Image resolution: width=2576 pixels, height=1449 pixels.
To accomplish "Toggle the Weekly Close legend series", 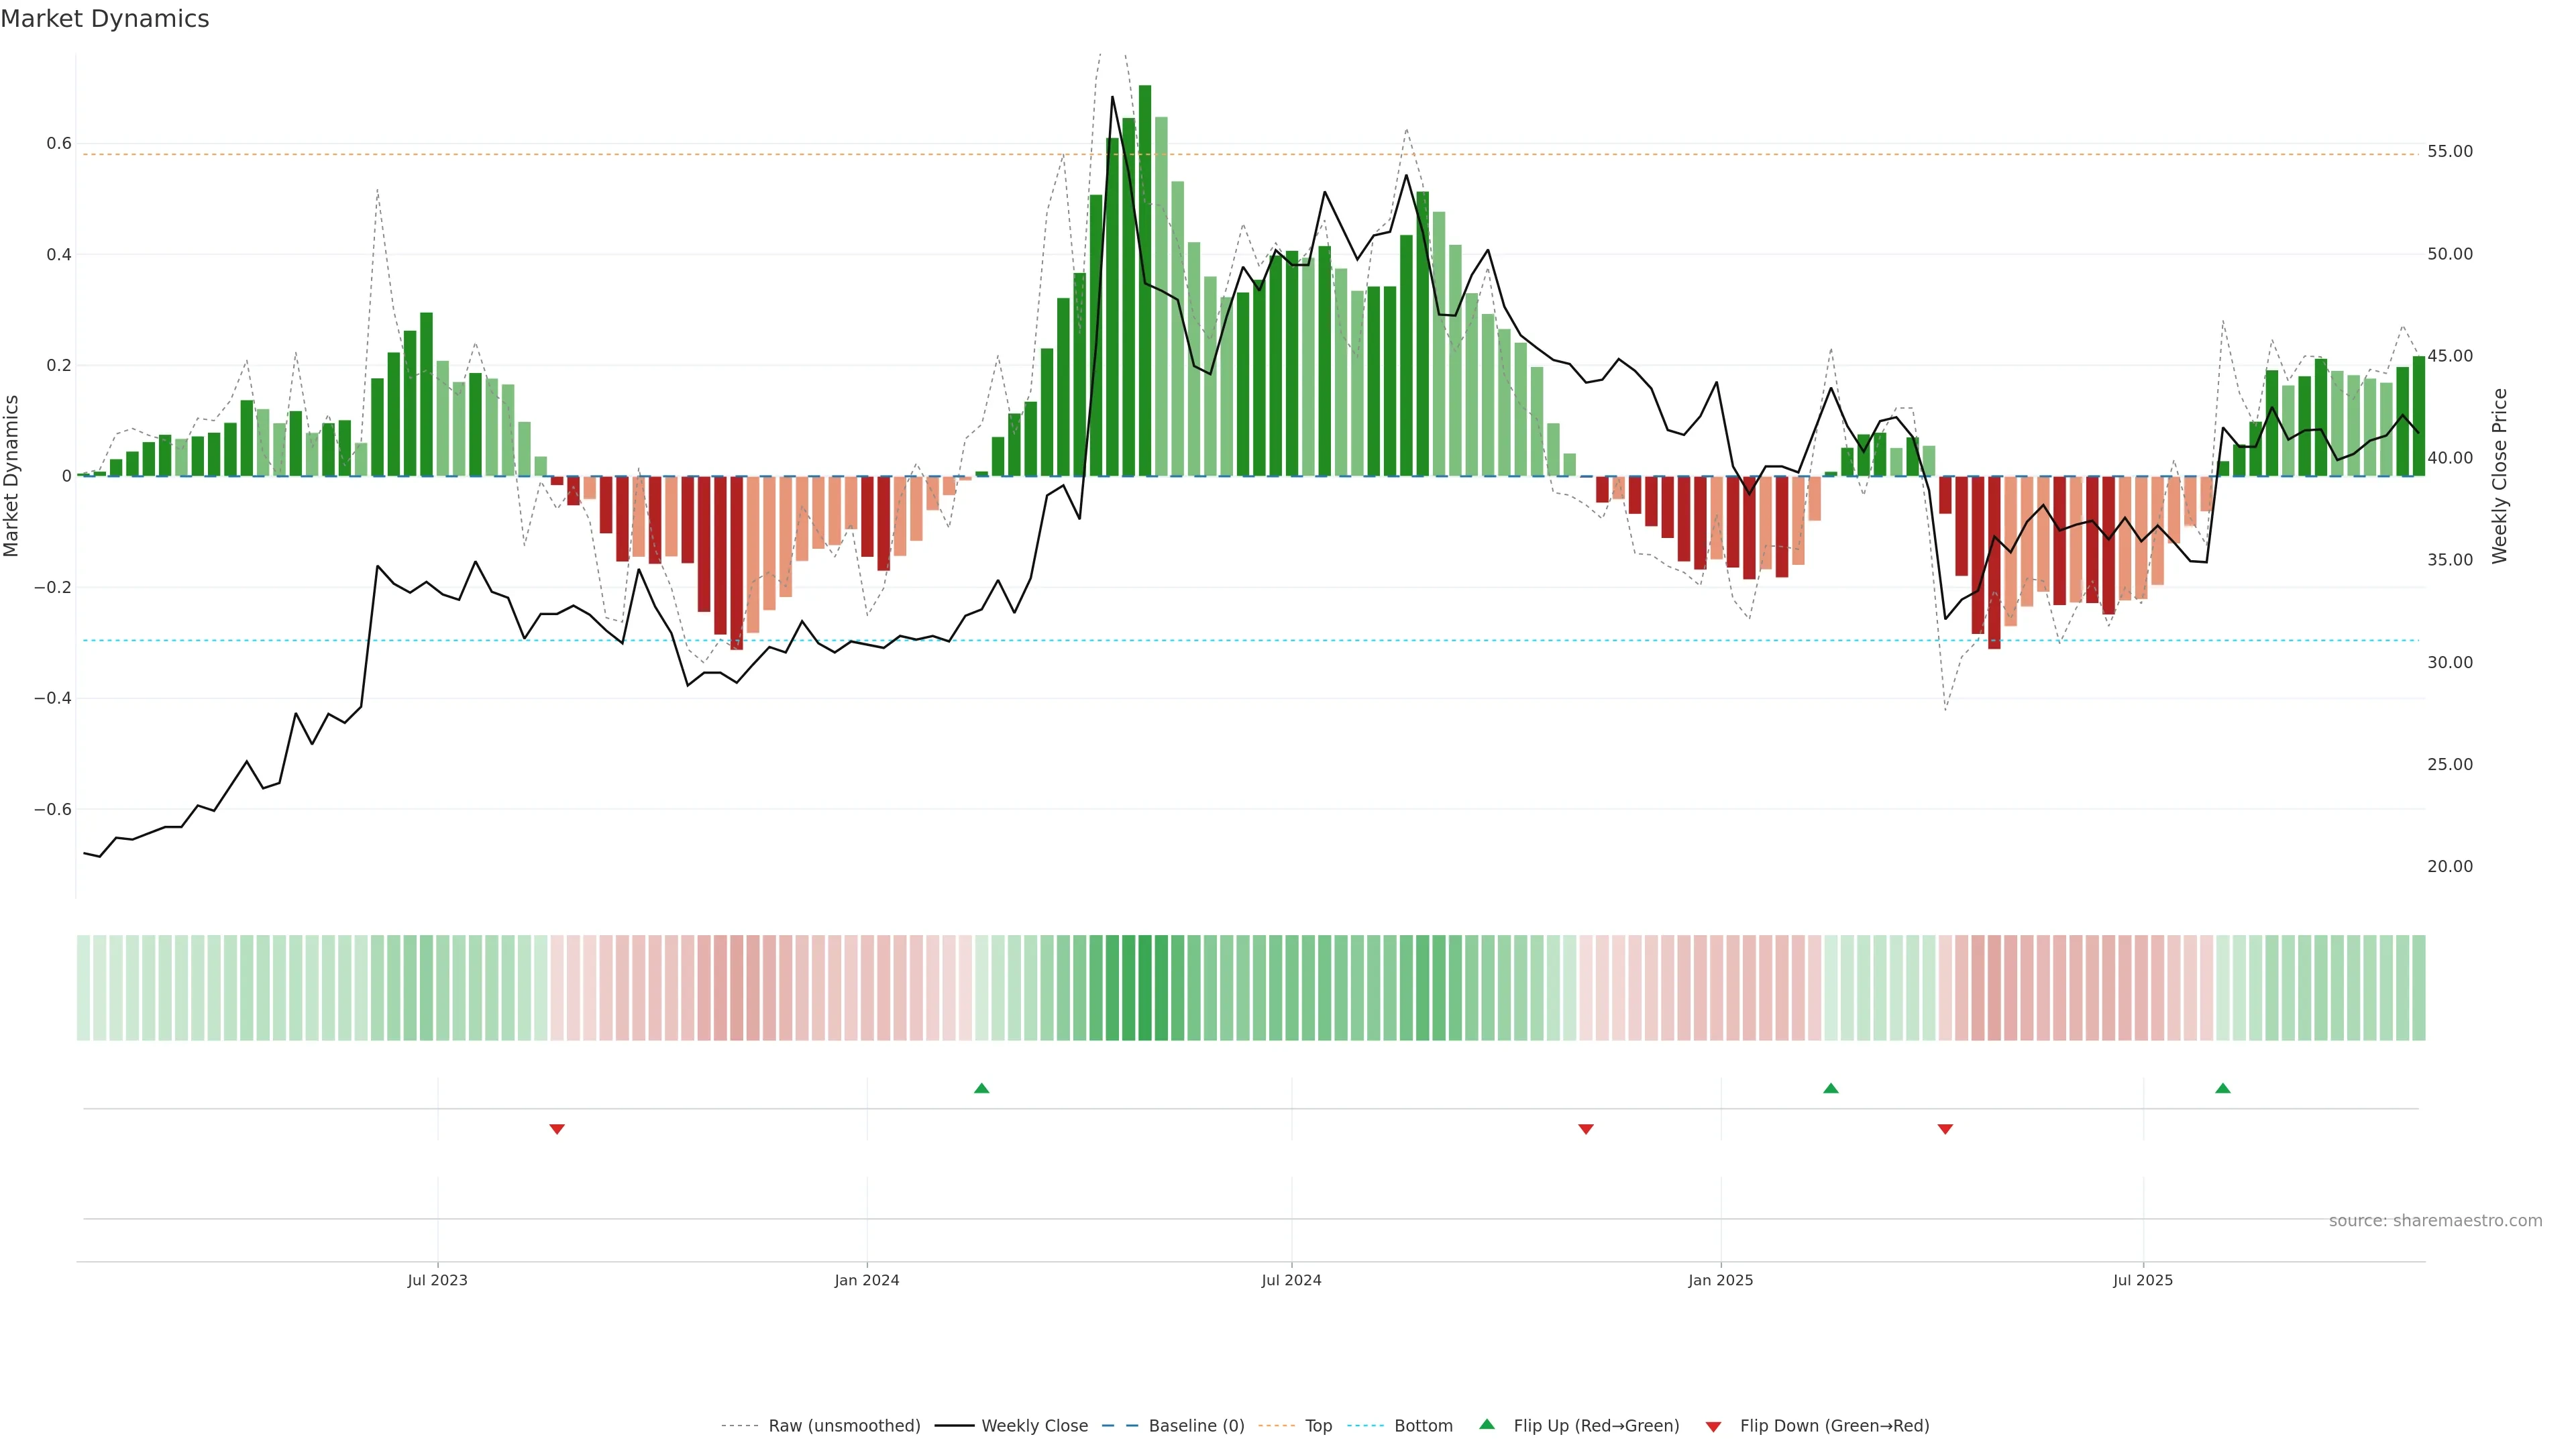I will click(1034, 1426).
